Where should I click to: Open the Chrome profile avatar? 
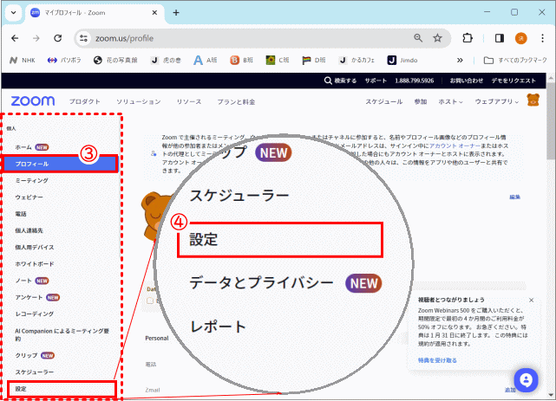521,38
